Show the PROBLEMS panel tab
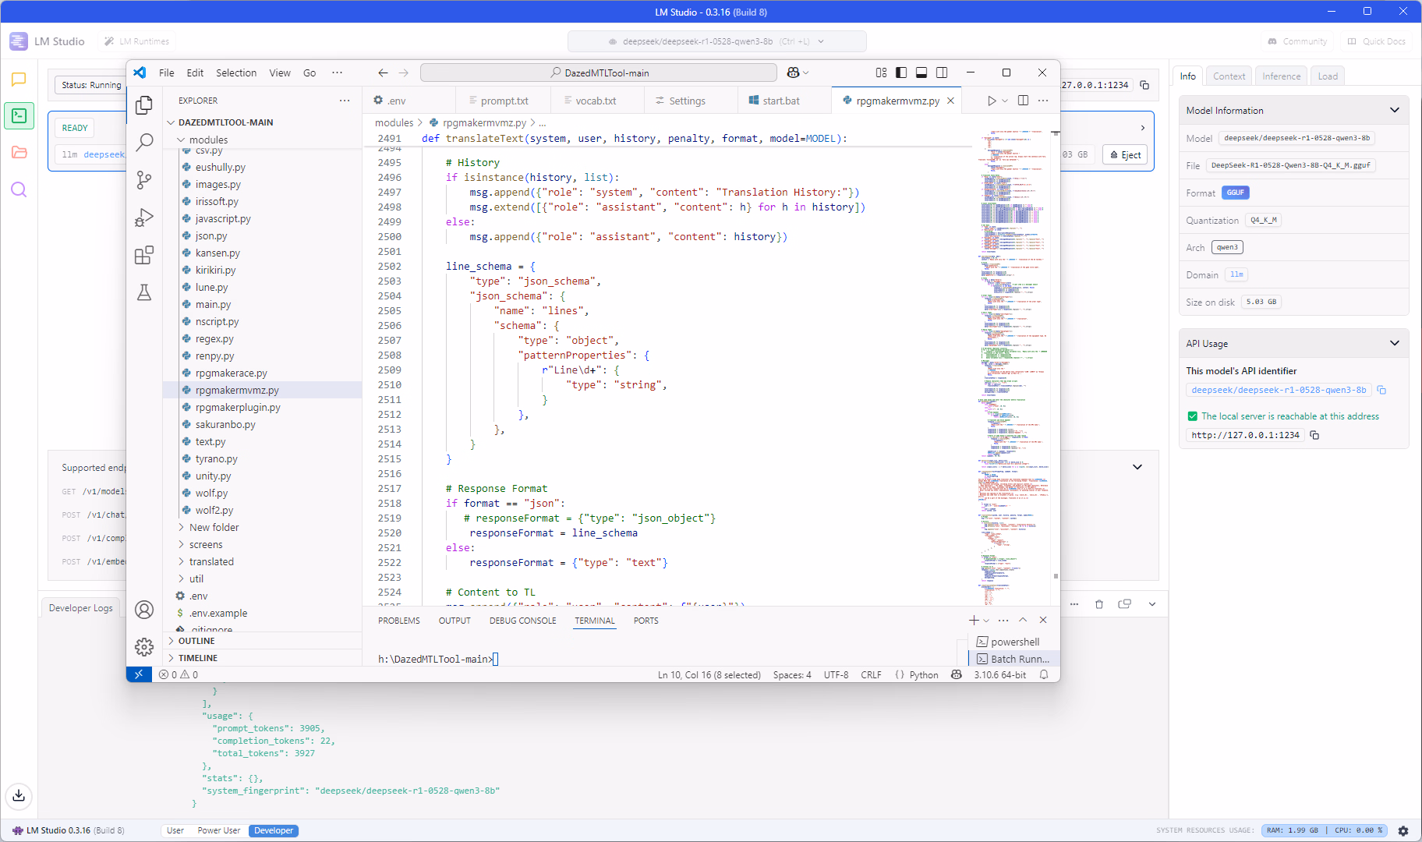 [x=399, y=621]
